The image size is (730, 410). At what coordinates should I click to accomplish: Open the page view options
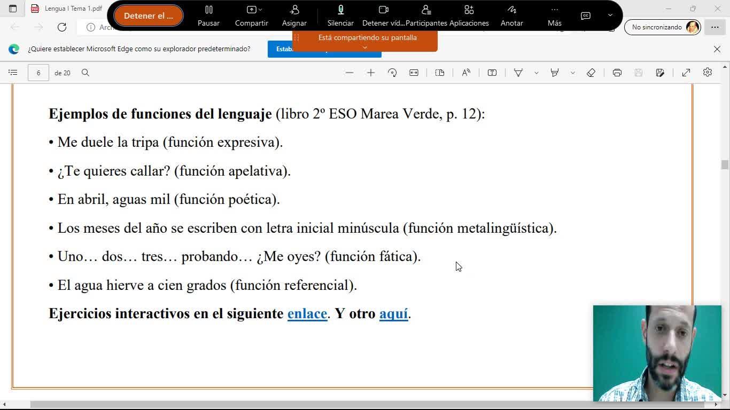[x=440, y=73]
